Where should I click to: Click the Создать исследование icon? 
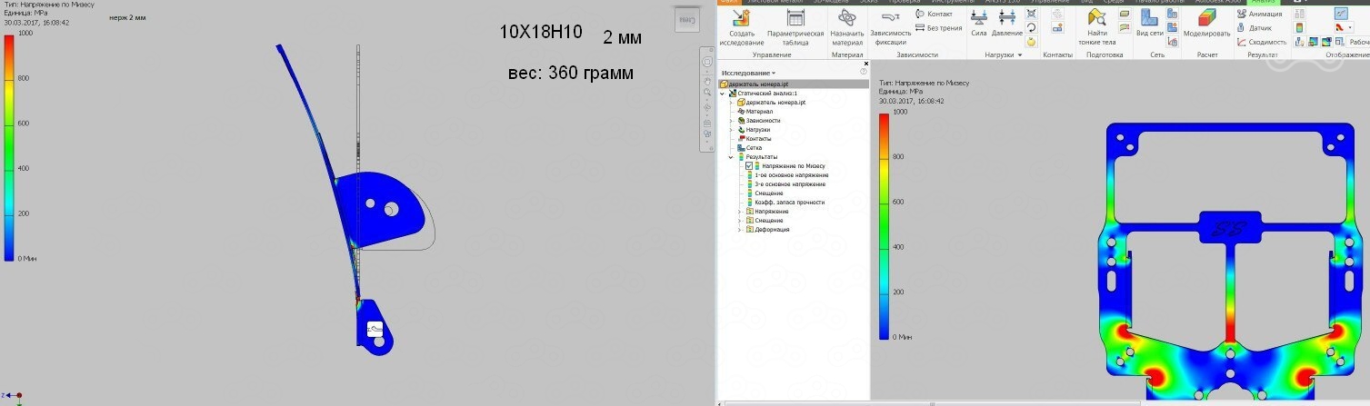[x=741, y=19]
